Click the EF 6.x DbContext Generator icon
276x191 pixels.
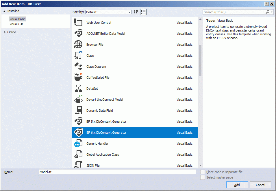[x=78, y=133]
